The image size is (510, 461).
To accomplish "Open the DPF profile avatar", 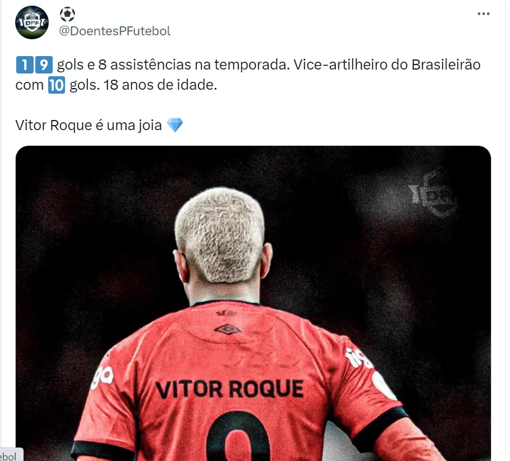I will tap(32, 22).
